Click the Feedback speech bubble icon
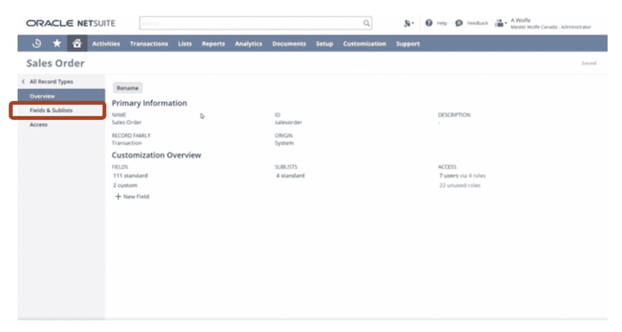The image size is (622, 332). [459, 23]
